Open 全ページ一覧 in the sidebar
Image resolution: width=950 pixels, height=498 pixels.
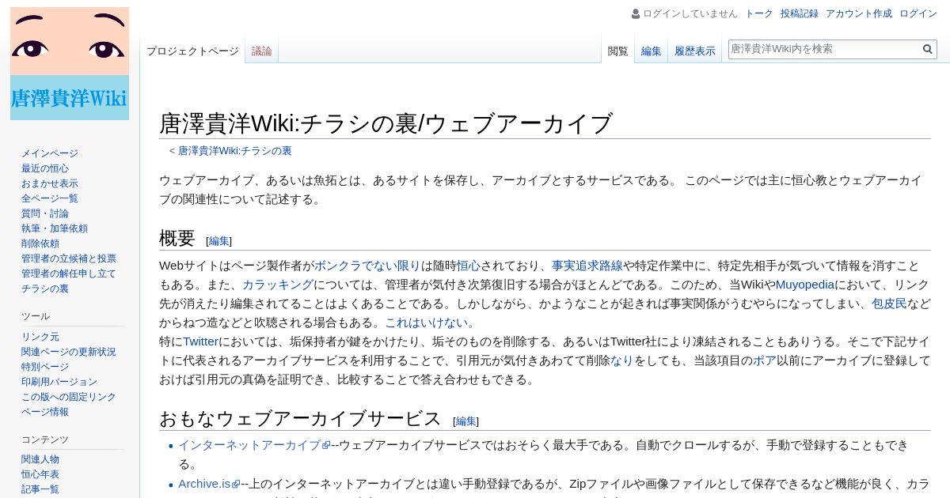point(50,198)
